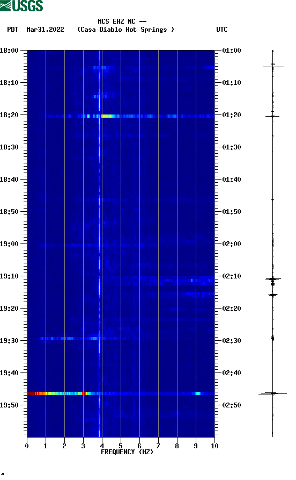Click frequency axis tick label 5
296x480 pixels.
[121, 446]
